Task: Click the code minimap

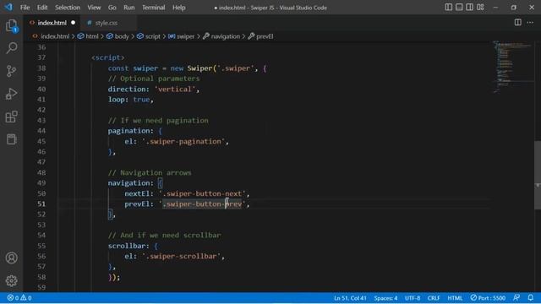Action: (x=512, y=68)
